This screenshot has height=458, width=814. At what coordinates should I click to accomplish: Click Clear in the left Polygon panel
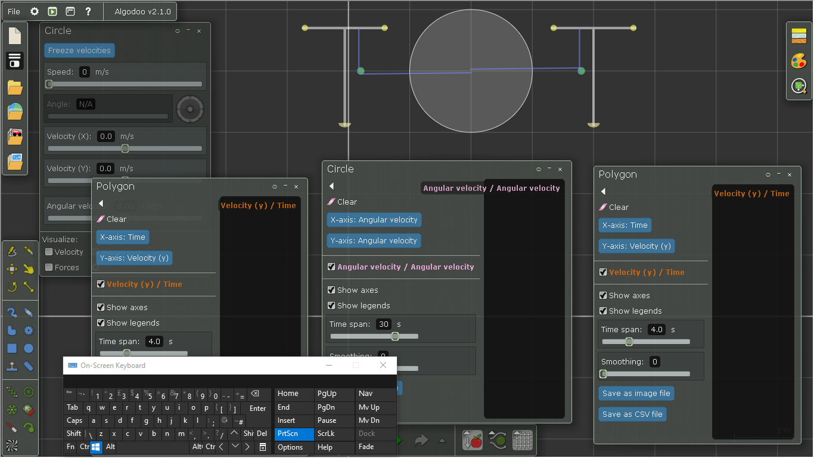[x=111, y=219]
